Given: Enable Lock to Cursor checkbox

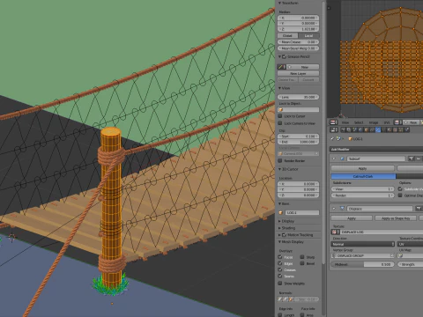Looking at the screenshot, I should [280, 116].
